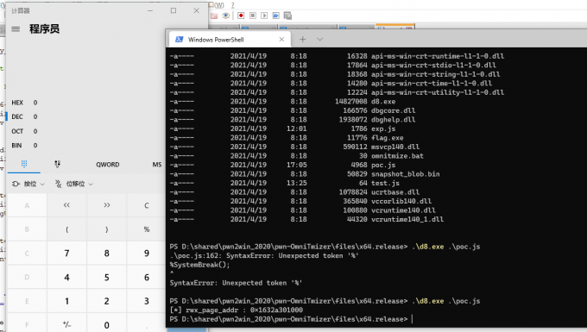The image size is (587, 332).
Task: Click the red record macro icon
Action: [x=241, y=16]
